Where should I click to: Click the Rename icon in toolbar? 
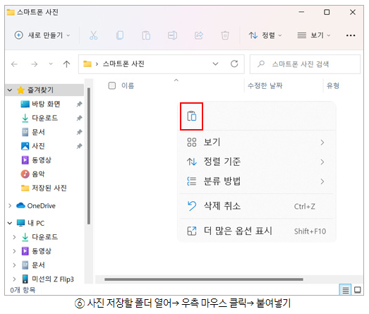click(172, 35)
